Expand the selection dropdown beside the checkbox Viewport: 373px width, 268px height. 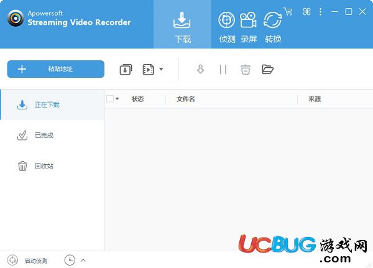pos(117,98)
